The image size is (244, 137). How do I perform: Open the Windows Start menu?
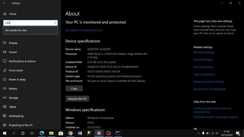tap(5, 133)
